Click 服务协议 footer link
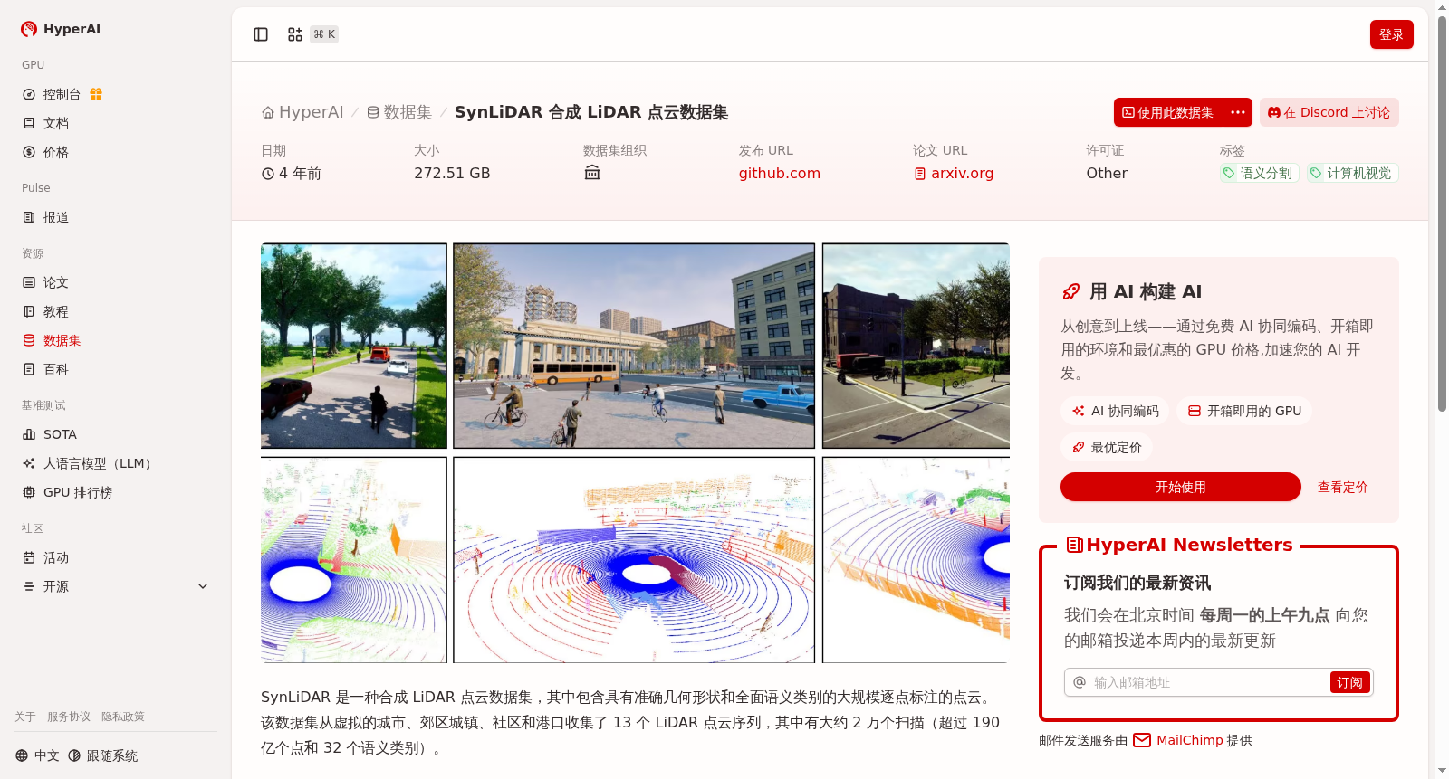Screen dimensions: 1449x779 [x=69, y=717]
